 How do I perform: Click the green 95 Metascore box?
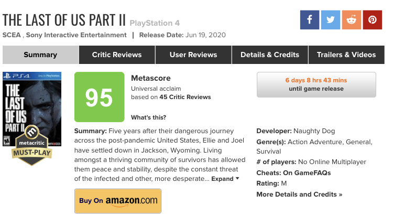click(99, 97)
